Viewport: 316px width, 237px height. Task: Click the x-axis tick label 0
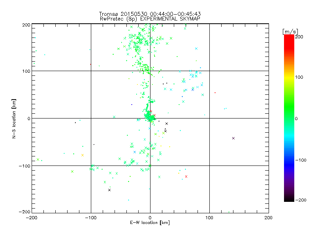(150, 218)
